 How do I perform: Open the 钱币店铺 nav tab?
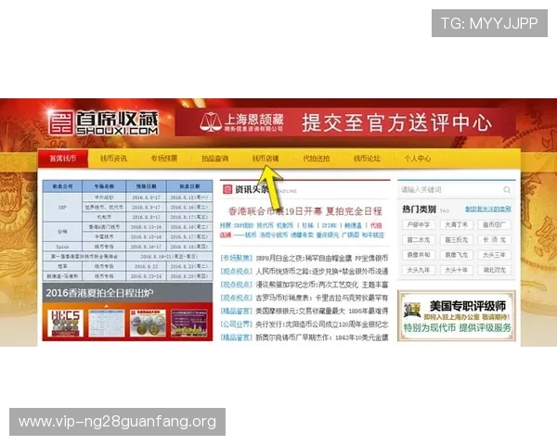[266, 159]
